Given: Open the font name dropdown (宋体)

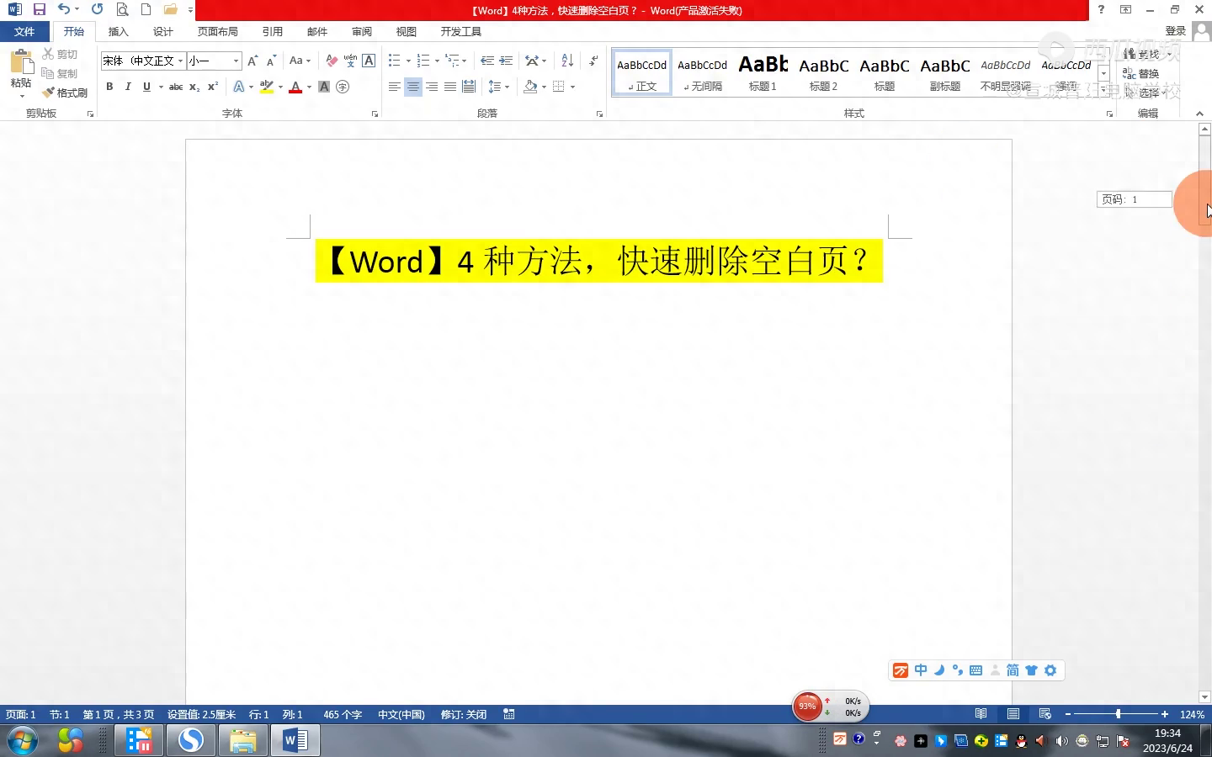Looking at the screenshot, I should 180,61.
